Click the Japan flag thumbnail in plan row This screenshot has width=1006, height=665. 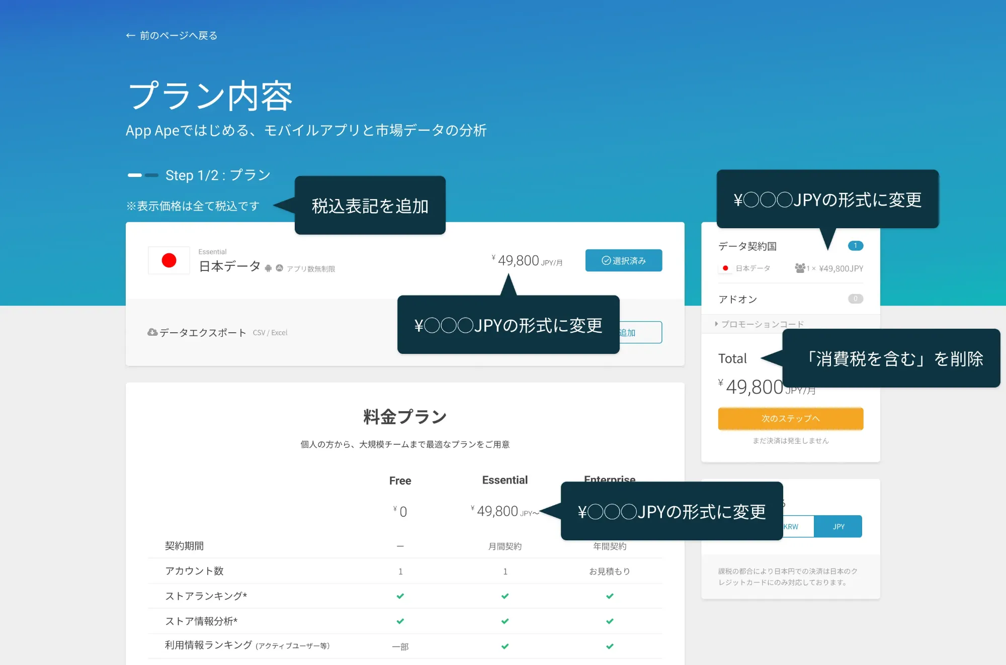coord(169,260)
